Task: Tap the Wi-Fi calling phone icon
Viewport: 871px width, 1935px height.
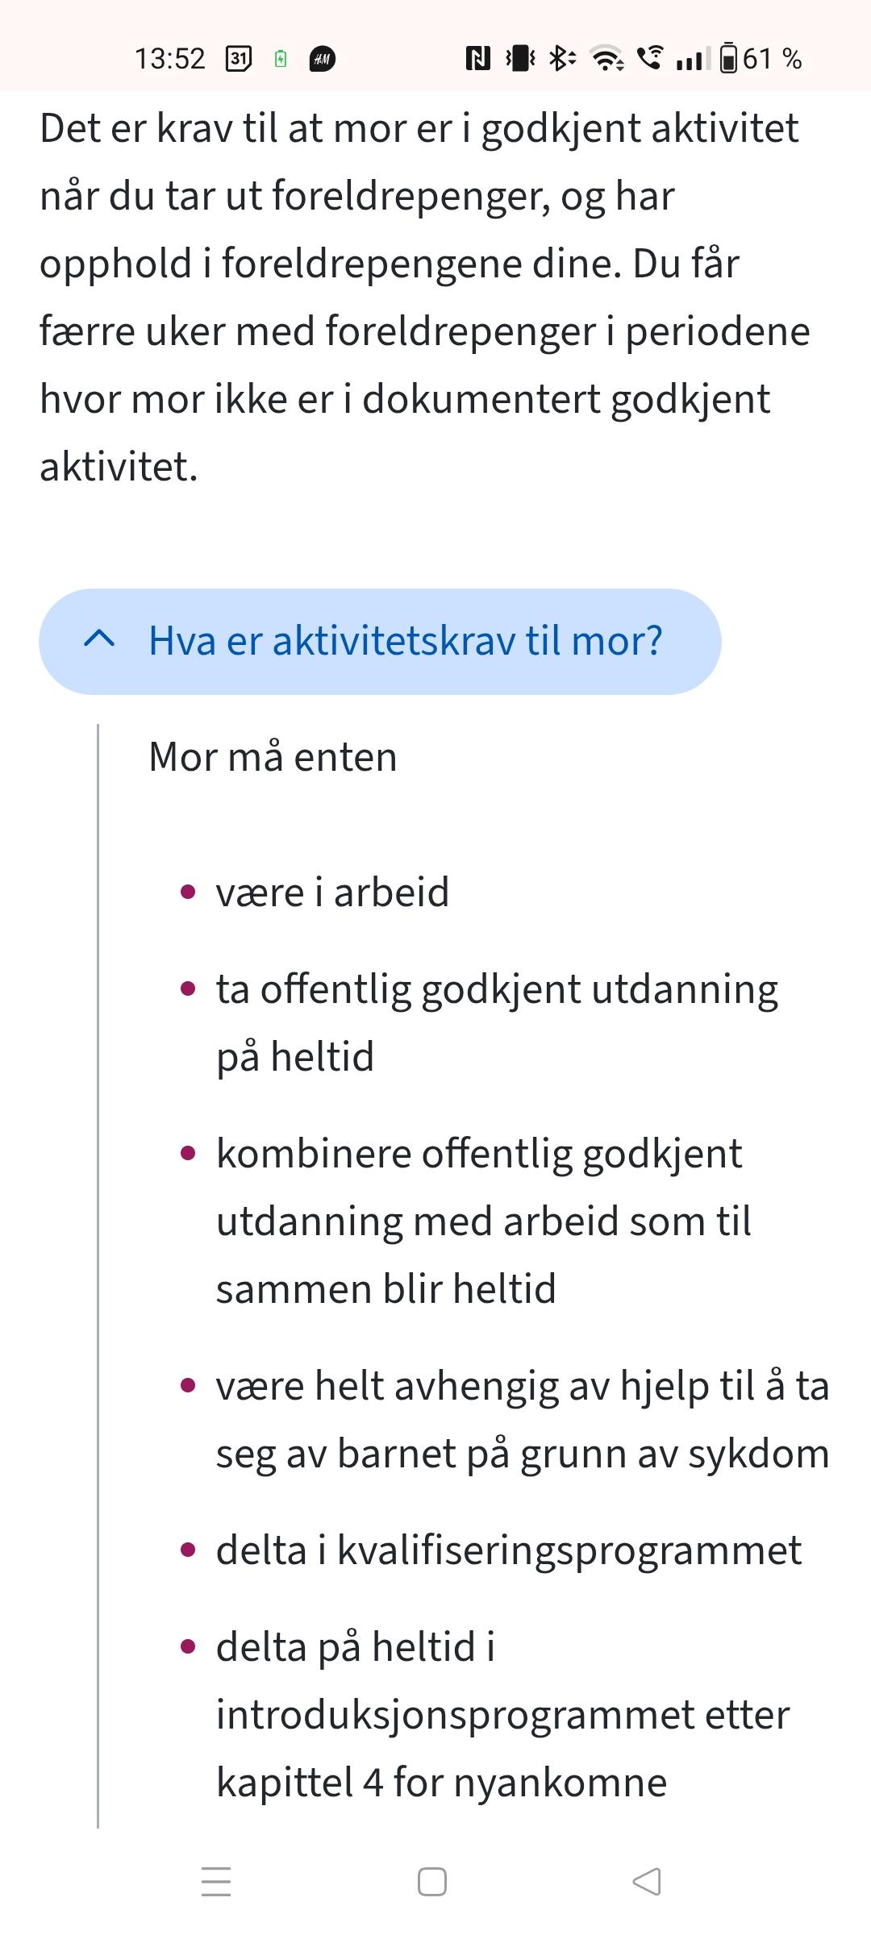Action: pyautogui.click(x=650, y=59)
